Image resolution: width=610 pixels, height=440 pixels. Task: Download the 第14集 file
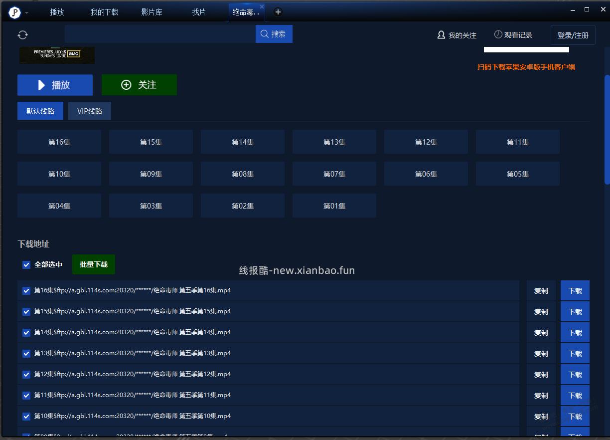pos(575,333)
